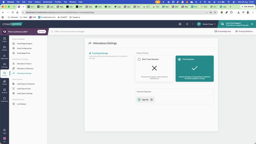
Task: Open Lead Capture Companies
Action: click(26, 84)
